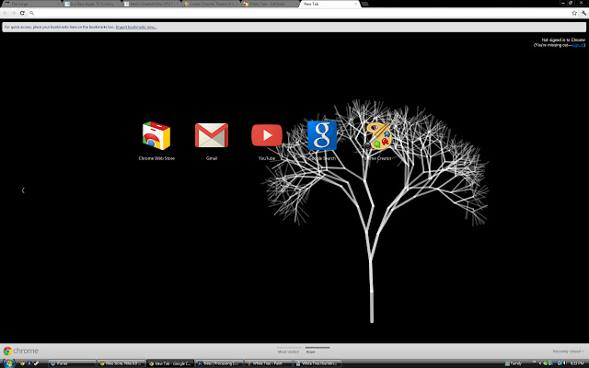Switch to the Most visited section
Screen dimensions: 589x368
tap(288, 351)
